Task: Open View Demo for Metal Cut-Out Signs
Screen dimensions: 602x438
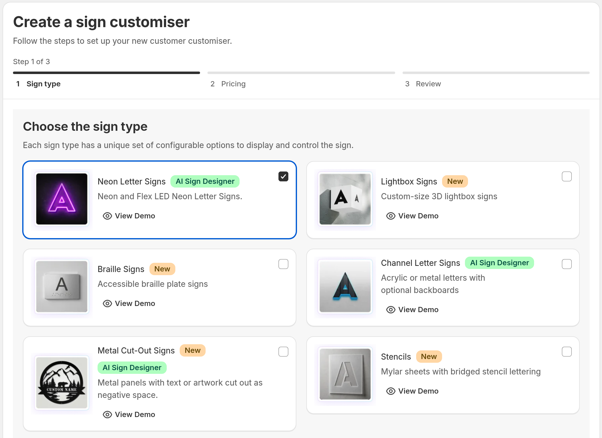Action: (129, 415)
